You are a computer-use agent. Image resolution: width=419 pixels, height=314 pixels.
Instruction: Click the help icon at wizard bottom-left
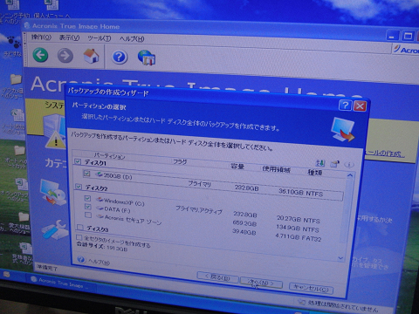(x=81, y=259)
